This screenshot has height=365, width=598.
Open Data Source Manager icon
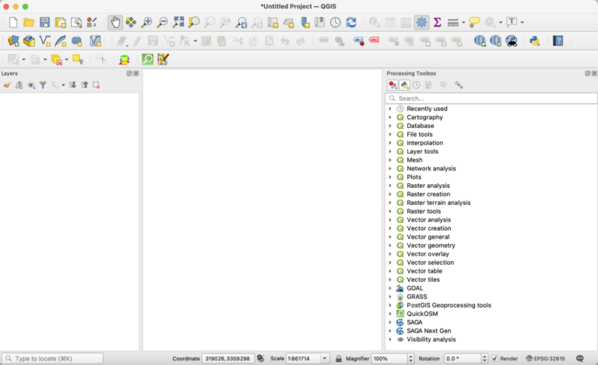pos(13,40)
